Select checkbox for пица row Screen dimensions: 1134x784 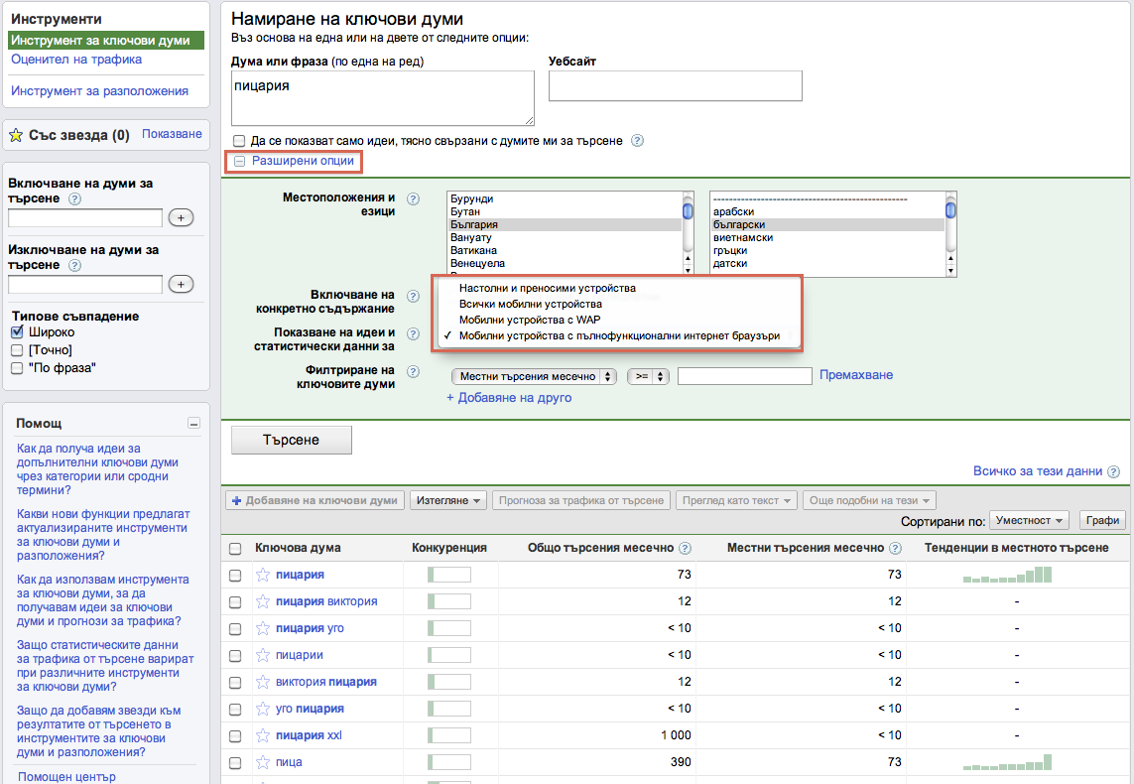tap(235, 762)
